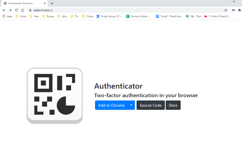
Task: Go forward to the next page
Action: tap(10, 10)
